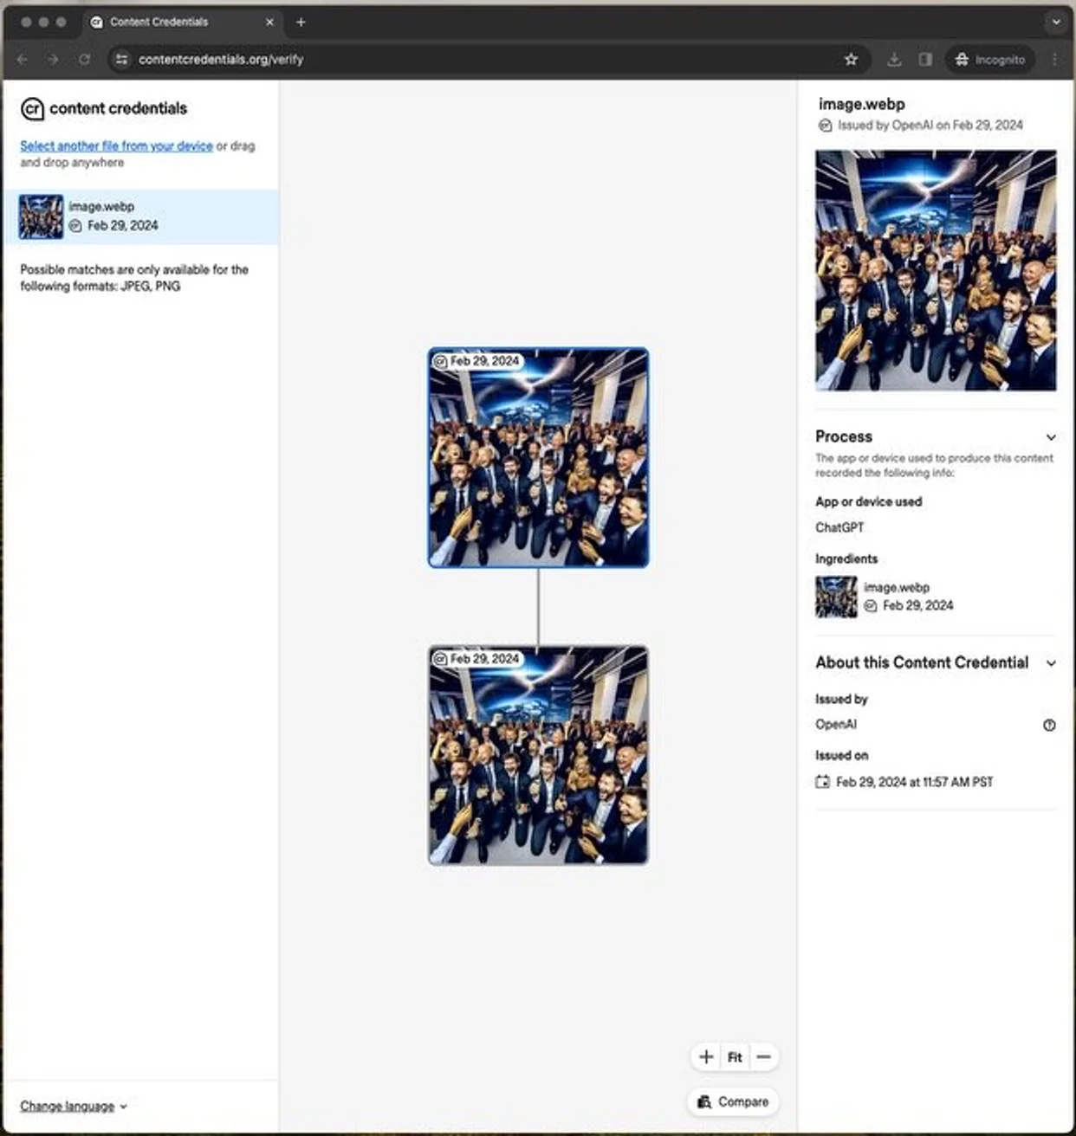Viewport: 1076px width, 1136px height.
Task: Select the top image node in tree
Action: pos(538,457)
